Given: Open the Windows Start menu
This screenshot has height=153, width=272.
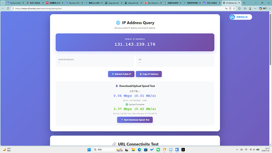Looking at the screenshot, I should point(89,149).
